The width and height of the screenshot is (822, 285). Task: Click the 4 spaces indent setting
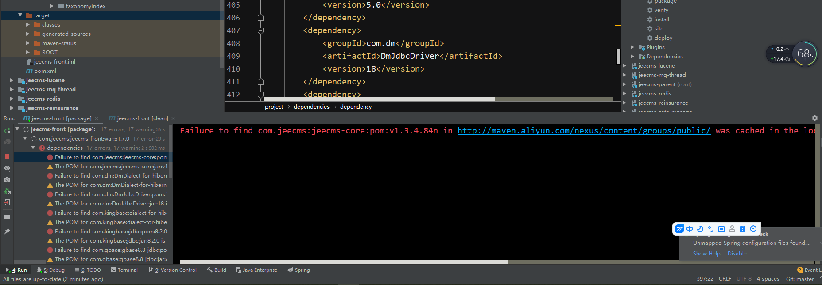point(768,278)
